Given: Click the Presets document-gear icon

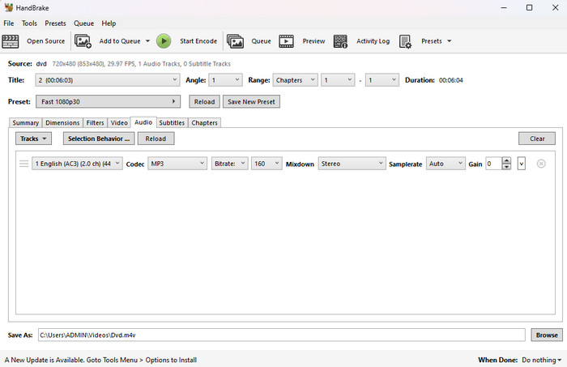Looking at the screenshot, I should 405,41.
